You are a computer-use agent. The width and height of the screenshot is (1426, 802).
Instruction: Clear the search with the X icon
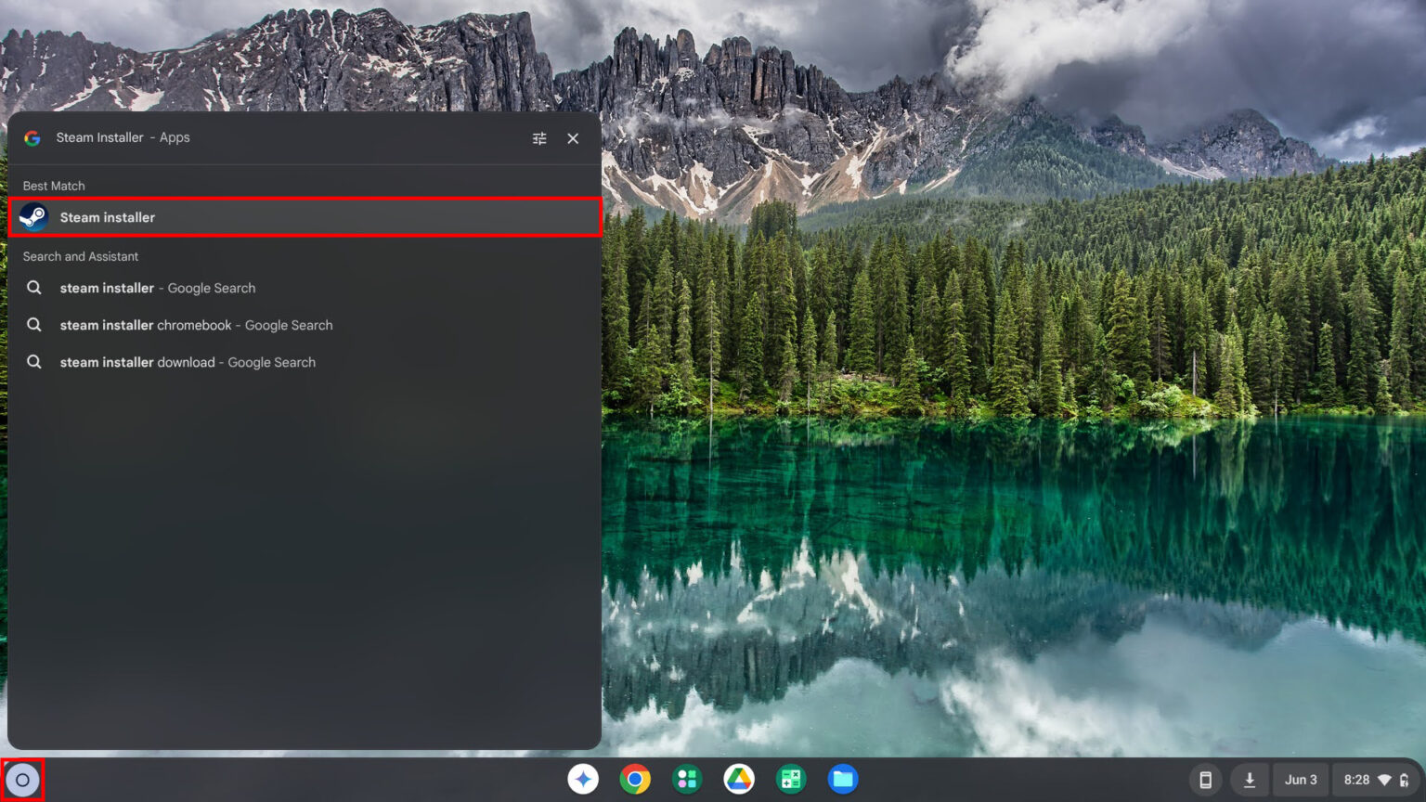[x=573, y=138]
